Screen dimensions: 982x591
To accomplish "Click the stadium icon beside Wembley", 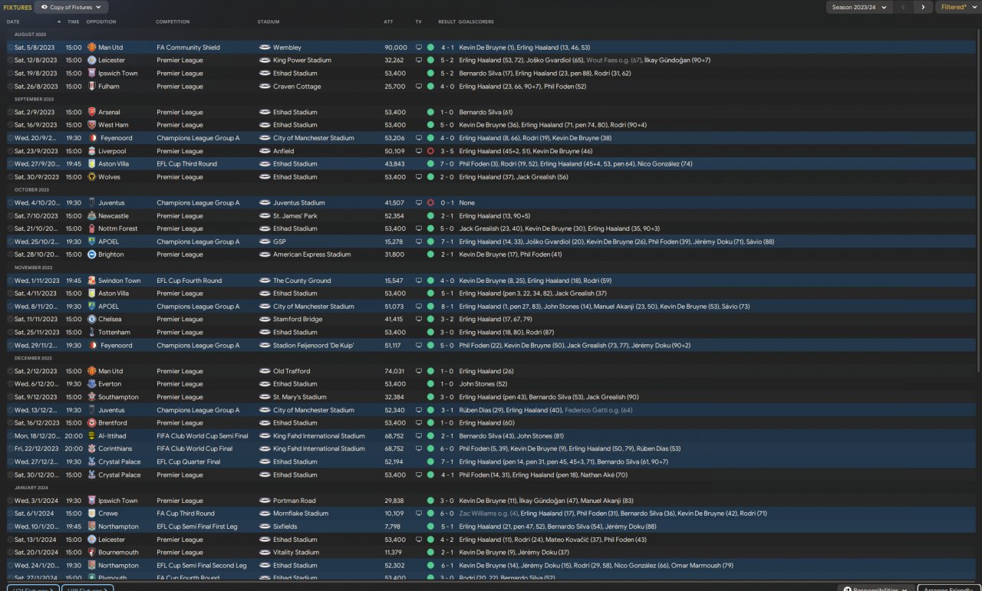I will 265,48.
